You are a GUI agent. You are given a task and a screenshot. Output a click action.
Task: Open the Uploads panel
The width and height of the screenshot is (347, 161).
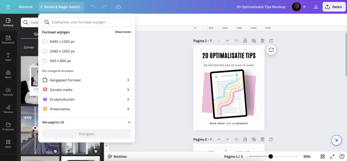tap(8, 91)
